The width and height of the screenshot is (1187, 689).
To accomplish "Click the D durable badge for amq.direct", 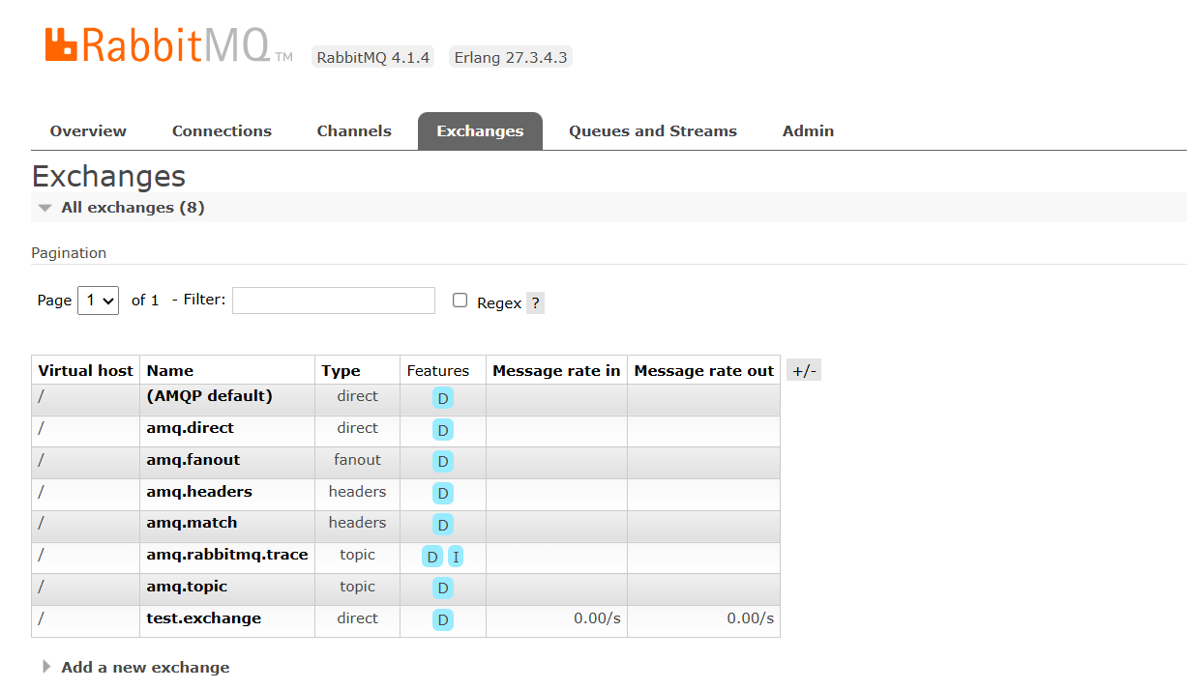I will point(443,430).
